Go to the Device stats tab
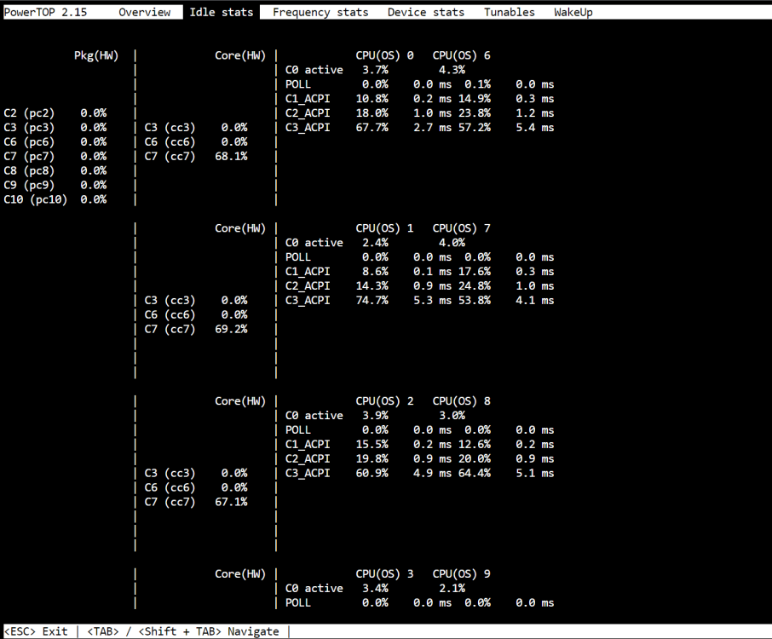The width and height of the screenshot is (772, 639). point(426,12)
